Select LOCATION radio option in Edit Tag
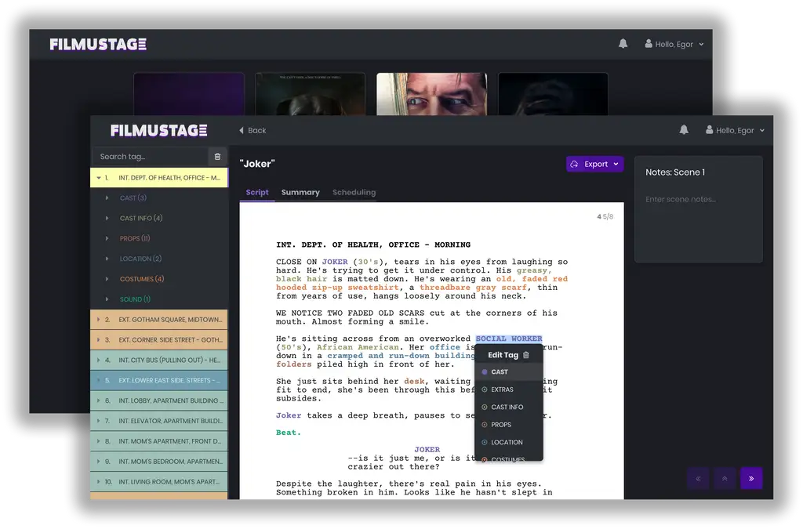 click(x=485, y=442)
